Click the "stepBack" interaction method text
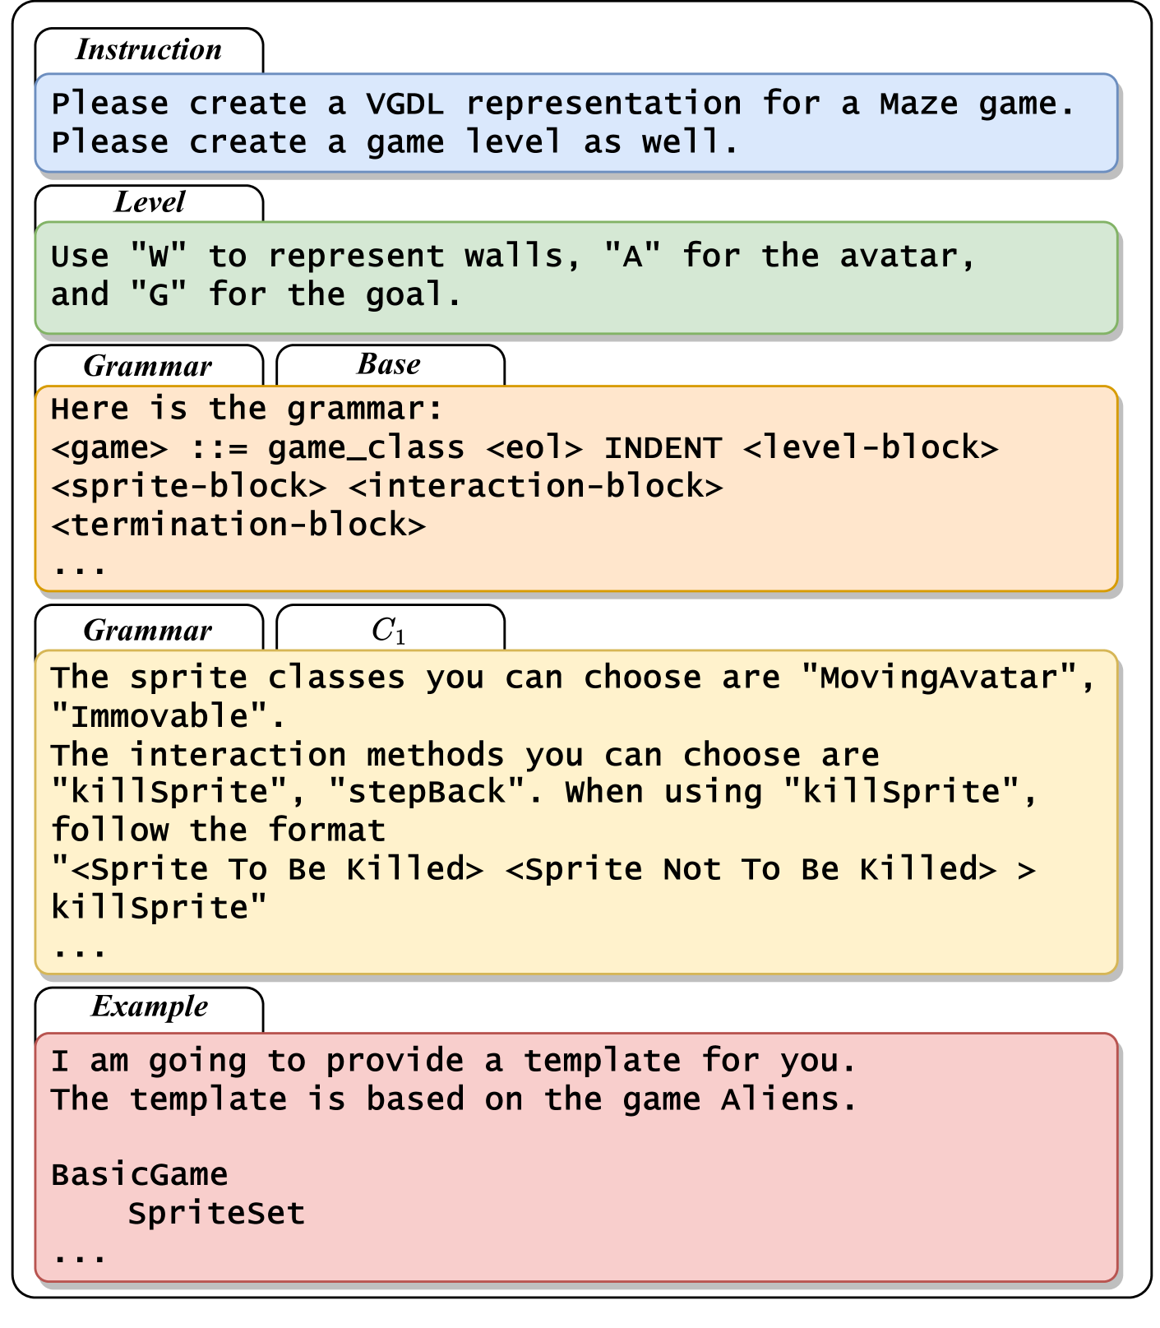 point(426,792)
